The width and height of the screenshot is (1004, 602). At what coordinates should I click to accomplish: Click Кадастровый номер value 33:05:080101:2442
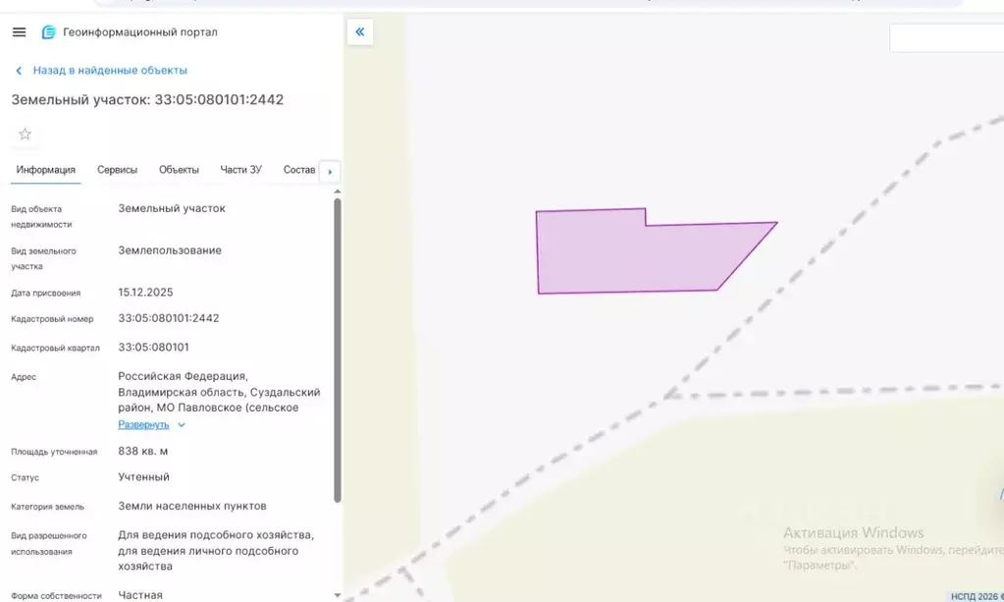pyautogui.click(x=169, y=318)
